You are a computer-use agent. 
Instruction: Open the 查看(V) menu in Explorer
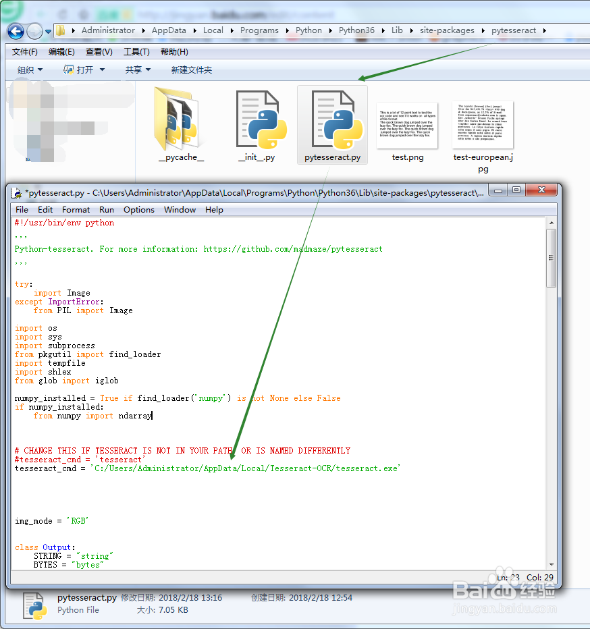click(99, 52)
